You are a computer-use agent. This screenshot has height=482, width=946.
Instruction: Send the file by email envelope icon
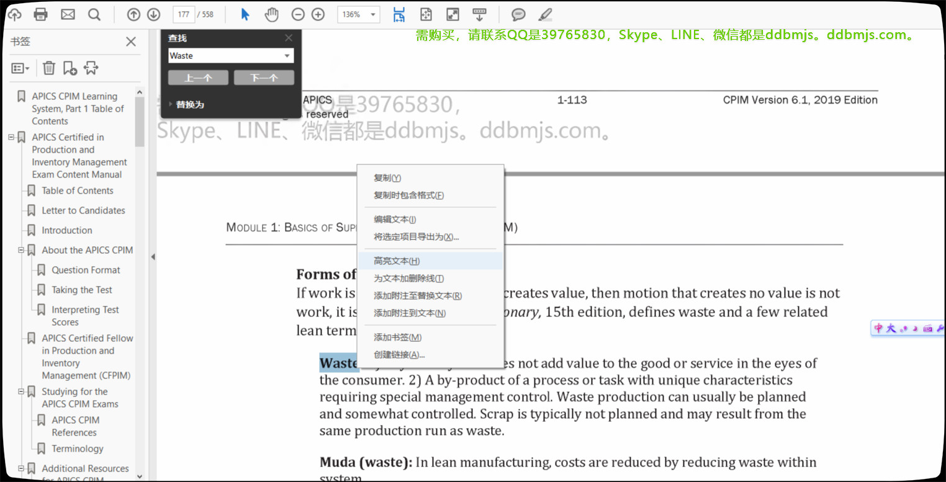(68, 14)
